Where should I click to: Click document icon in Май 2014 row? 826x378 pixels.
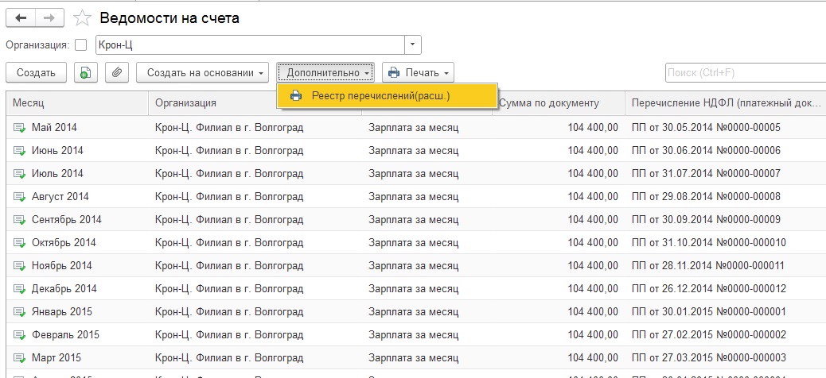pyautogui.click(x=19, y=128)
